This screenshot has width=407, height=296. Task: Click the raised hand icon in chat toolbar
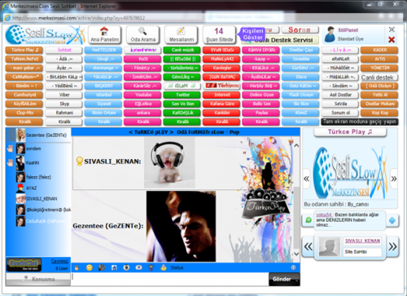coord(77,267)
